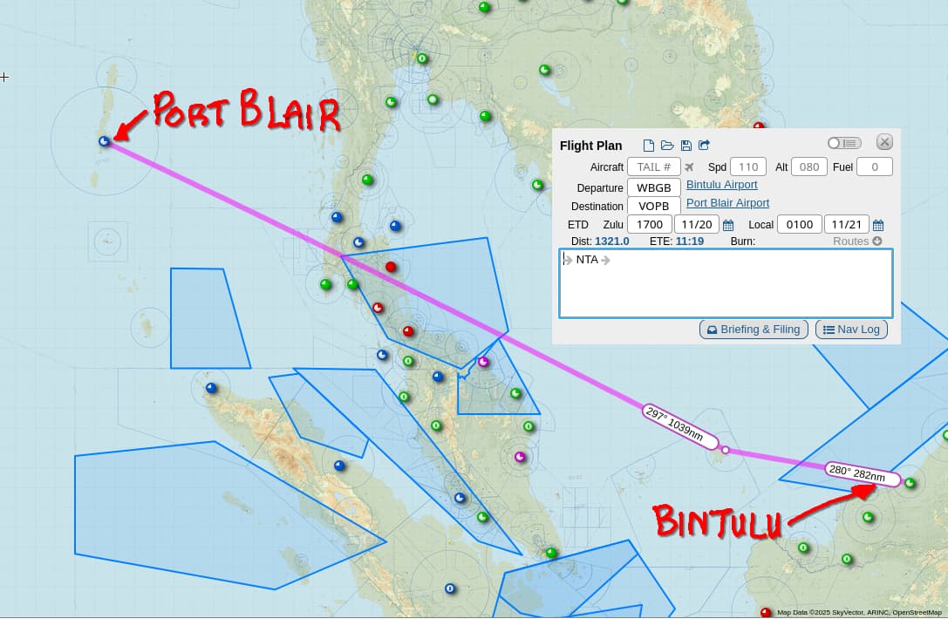The width and height of the screenshot is (948, 619).
Task: Open Briefing & Filing
Action: 754,330
